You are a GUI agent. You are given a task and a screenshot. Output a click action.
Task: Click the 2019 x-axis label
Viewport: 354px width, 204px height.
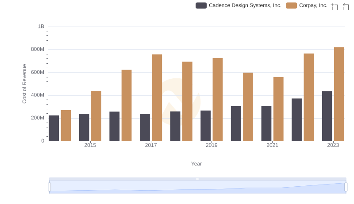[x=212, y=145]
